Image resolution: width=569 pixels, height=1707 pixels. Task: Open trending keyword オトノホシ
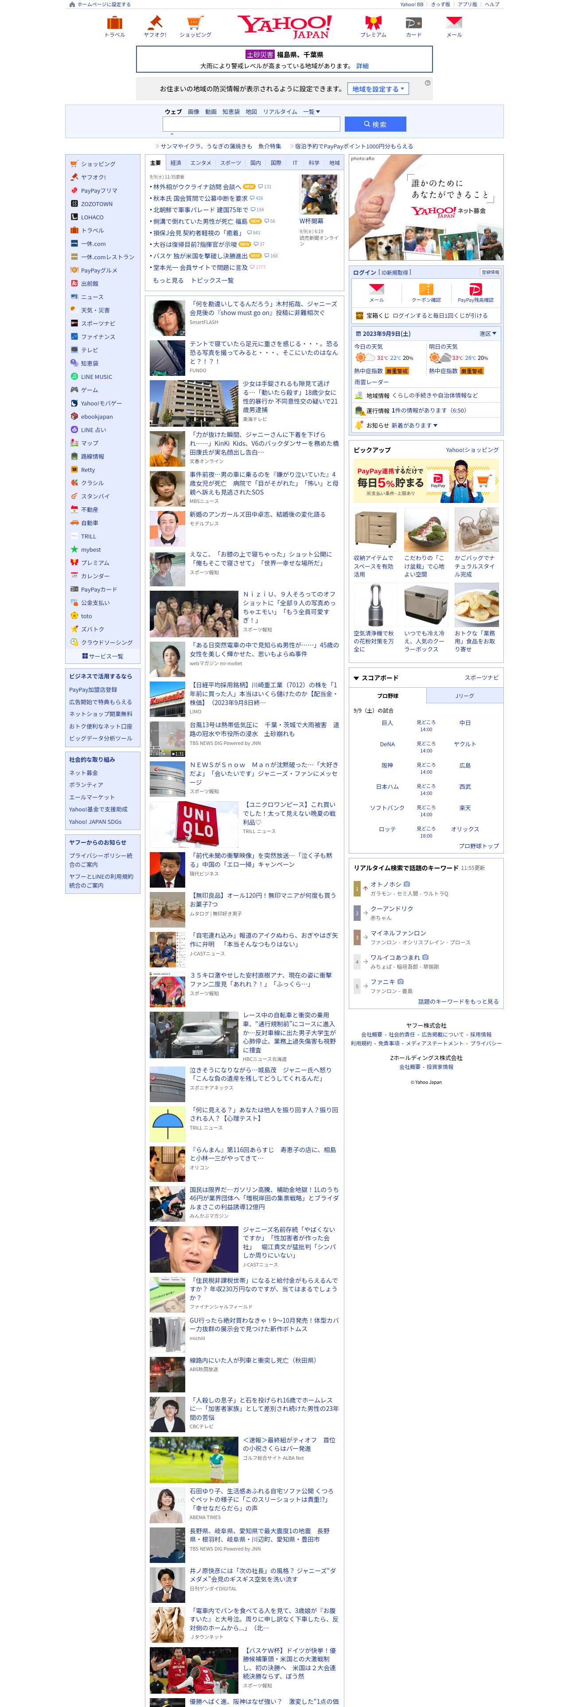click(386, 884)
